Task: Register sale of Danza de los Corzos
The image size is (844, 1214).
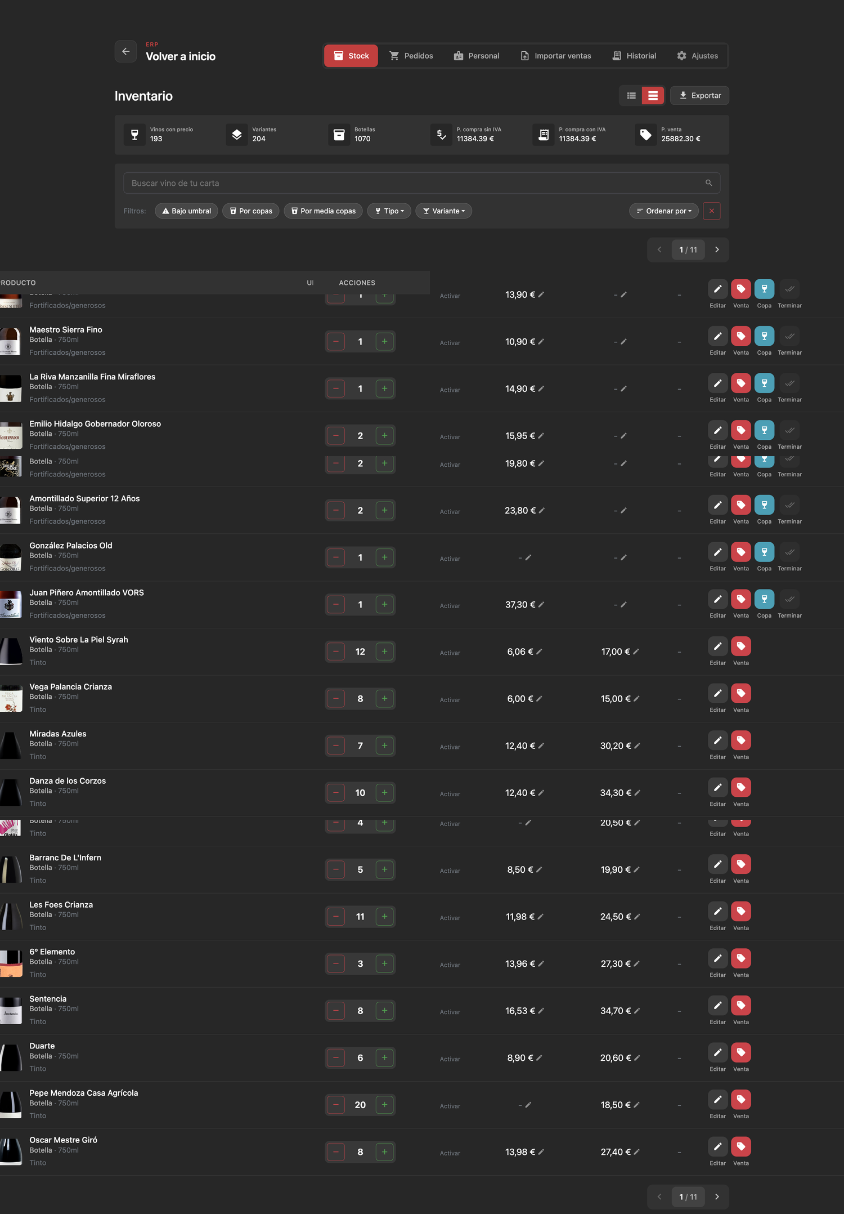Action: 741,787
